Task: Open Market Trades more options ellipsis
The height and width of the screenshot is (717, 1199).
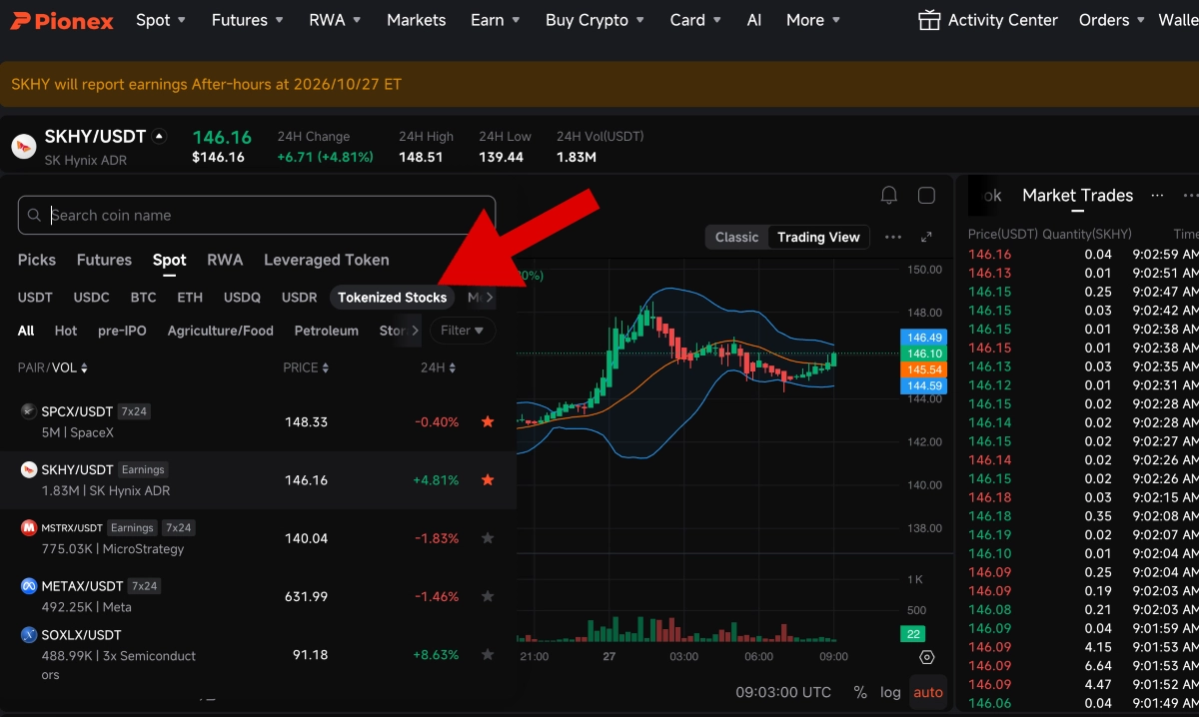Action: tap(1157, 196)
